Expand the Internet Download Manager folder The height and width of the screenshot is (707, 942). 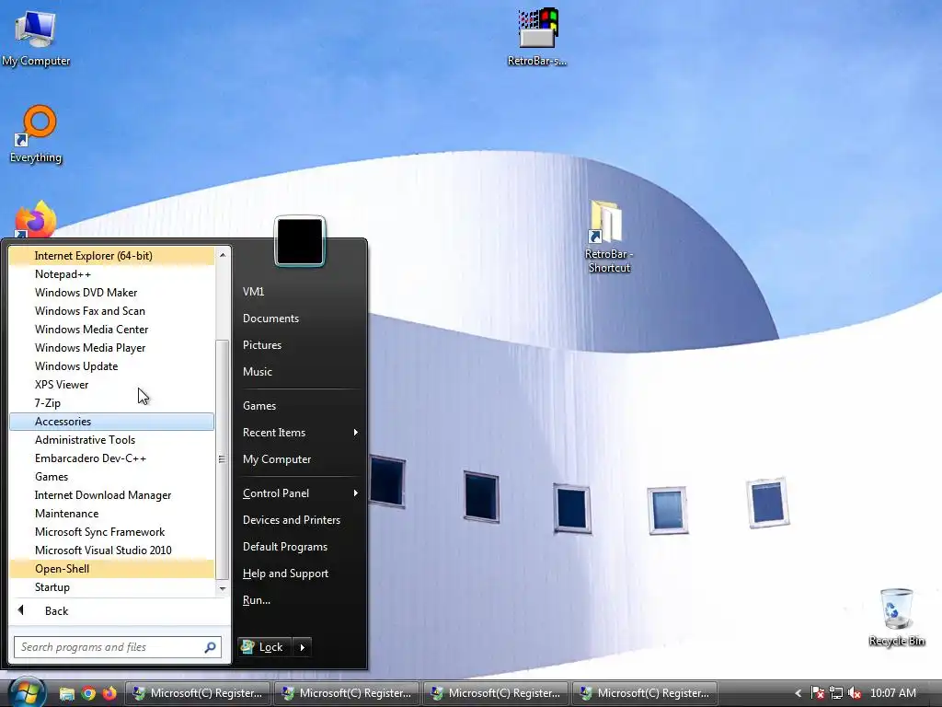111,495
